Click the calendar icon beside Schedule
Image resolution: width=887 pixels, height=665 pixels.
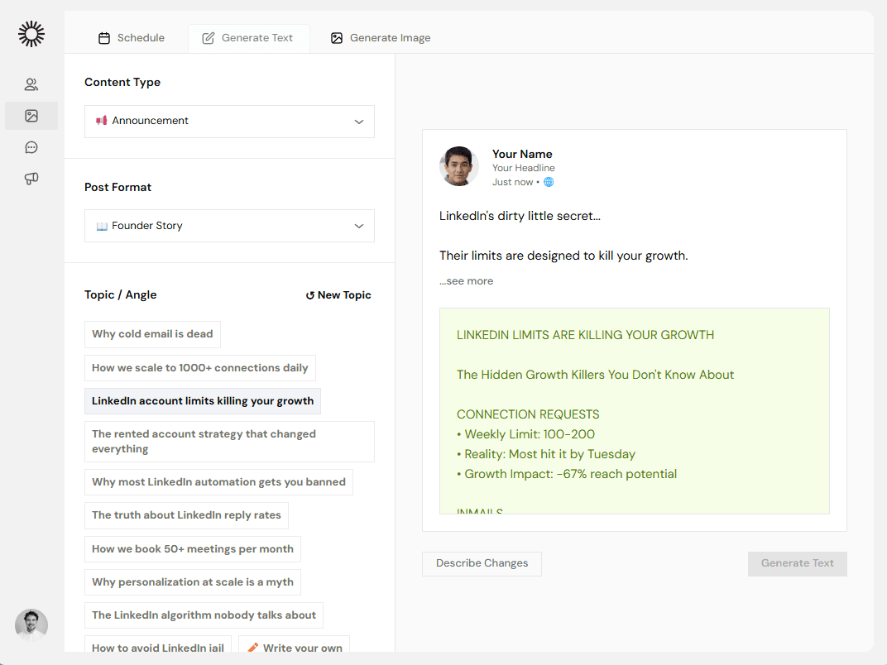coord(104,38)
